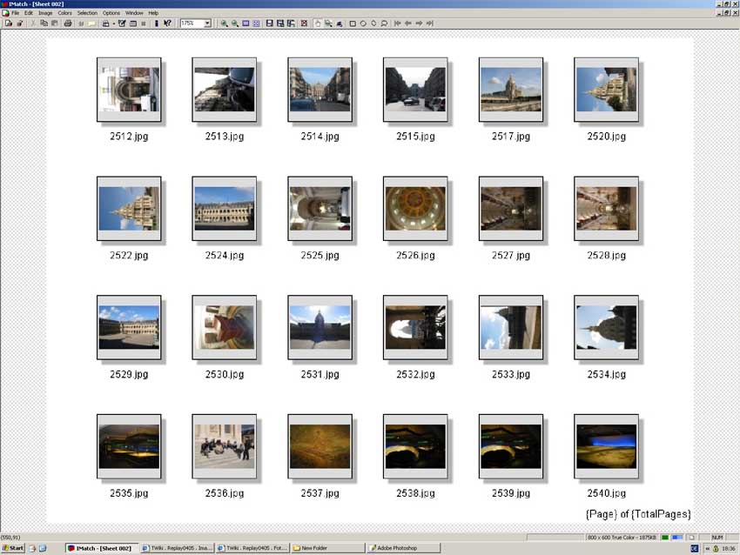This screenshot has width=740, height=555.
Task: Switch to first TWiki Replay0405 taskbar window
Action: pyautogui.click(x=178, y=548)
